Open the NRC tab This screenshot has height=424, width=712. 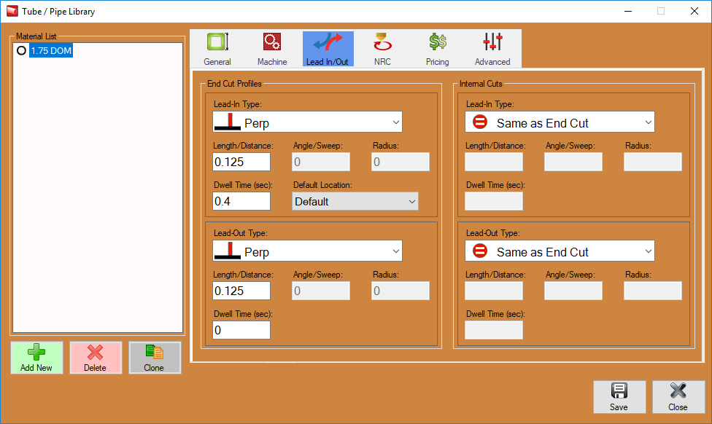click(382, 49)
